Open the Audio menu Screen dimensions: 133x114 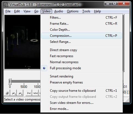coord(59,11)
